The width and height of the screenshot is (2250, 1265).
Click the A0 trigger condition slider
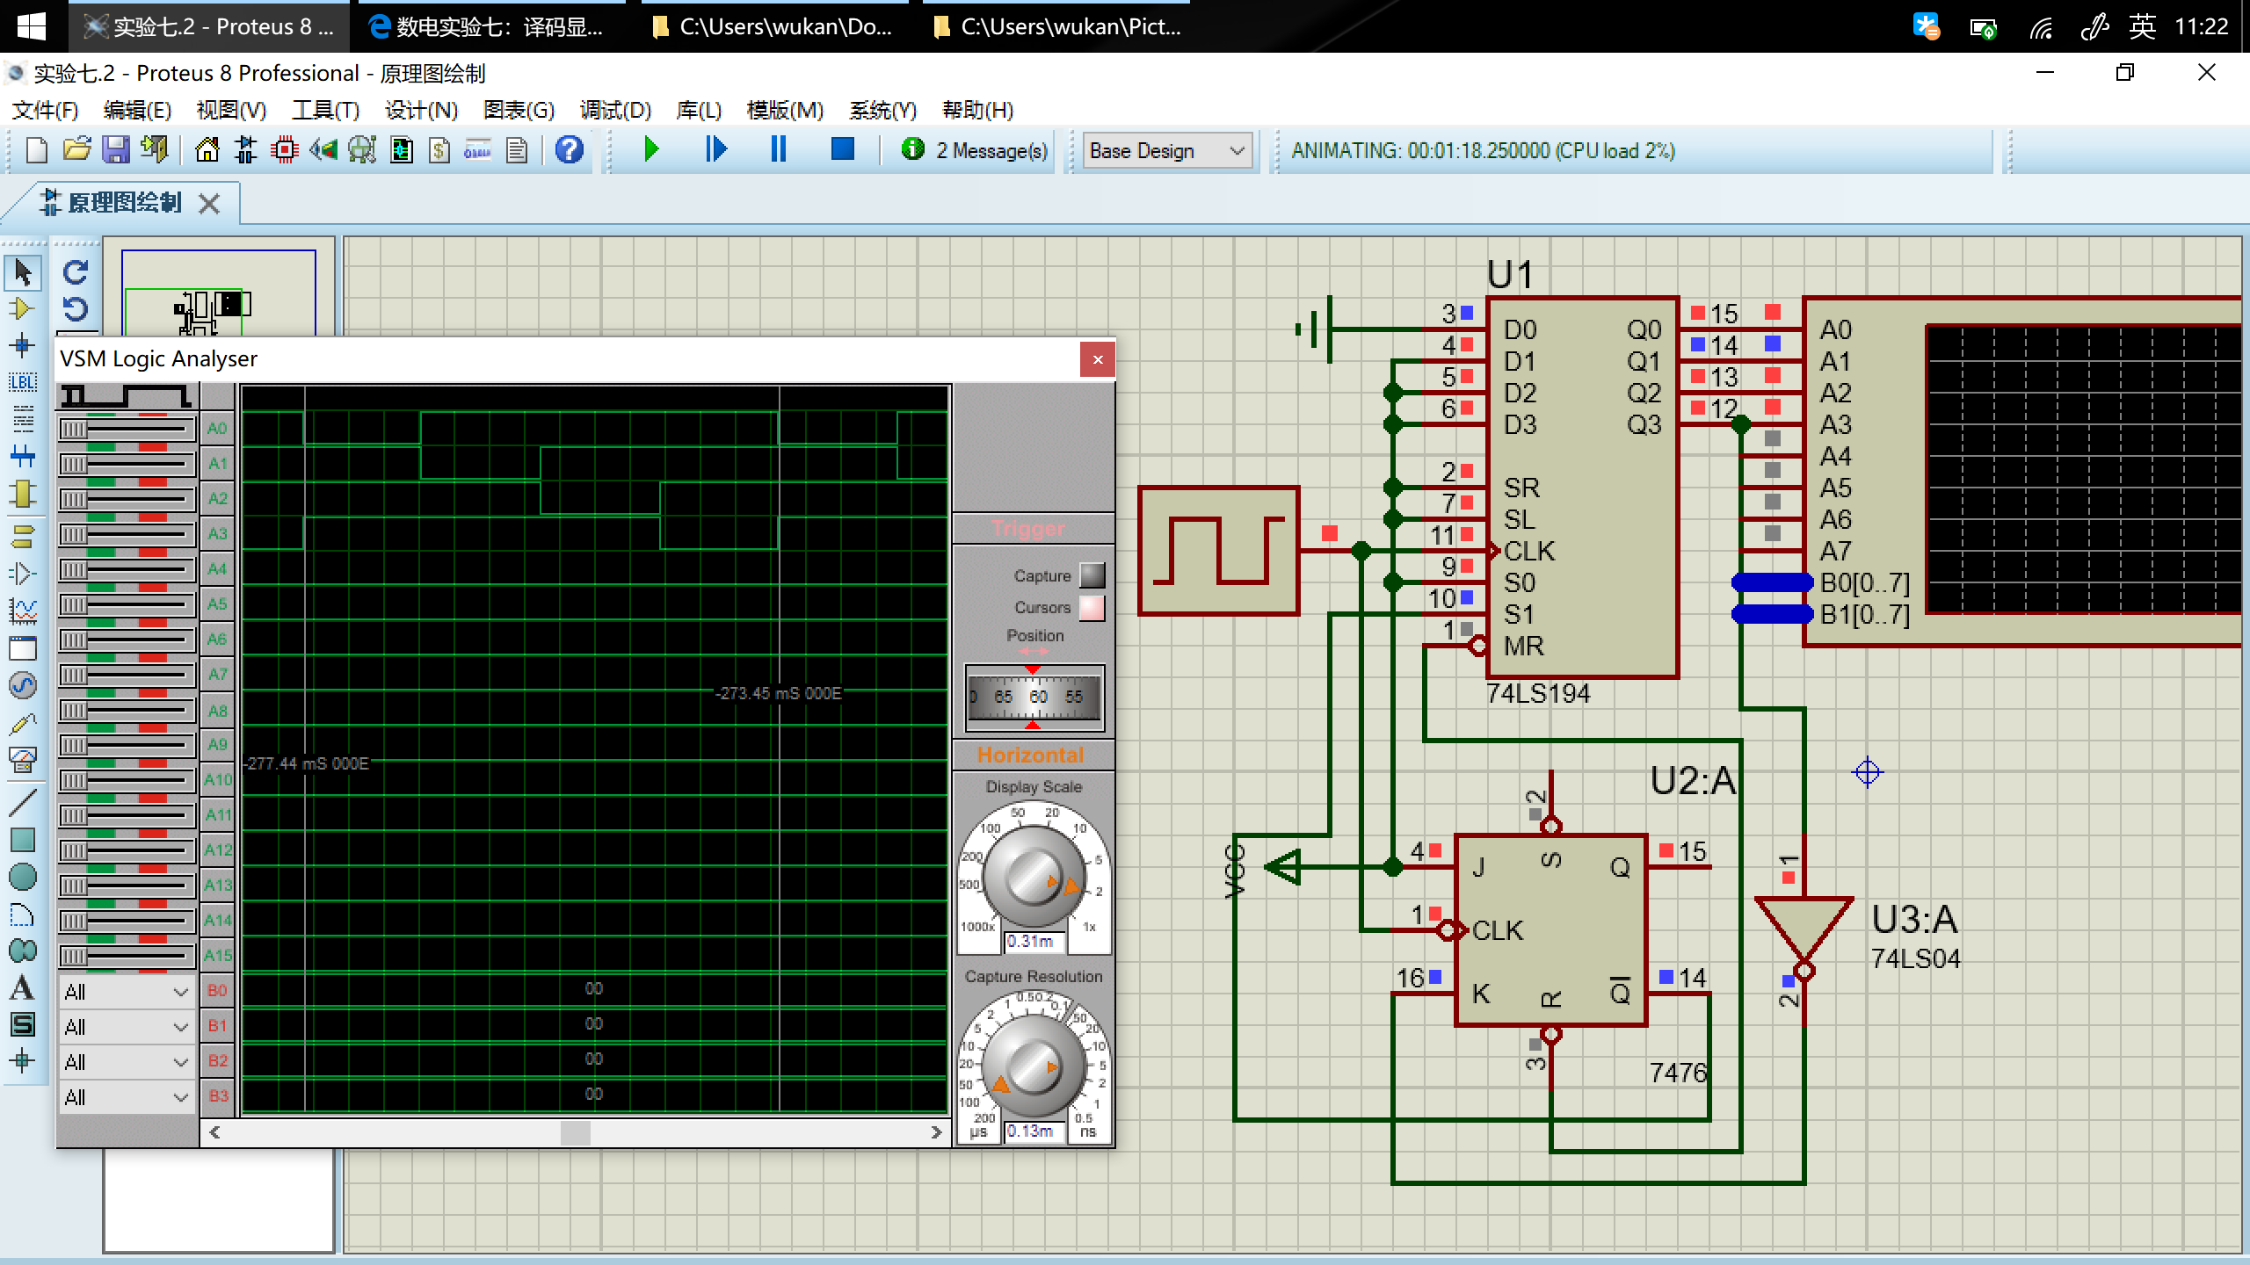[x=127, y=430]
